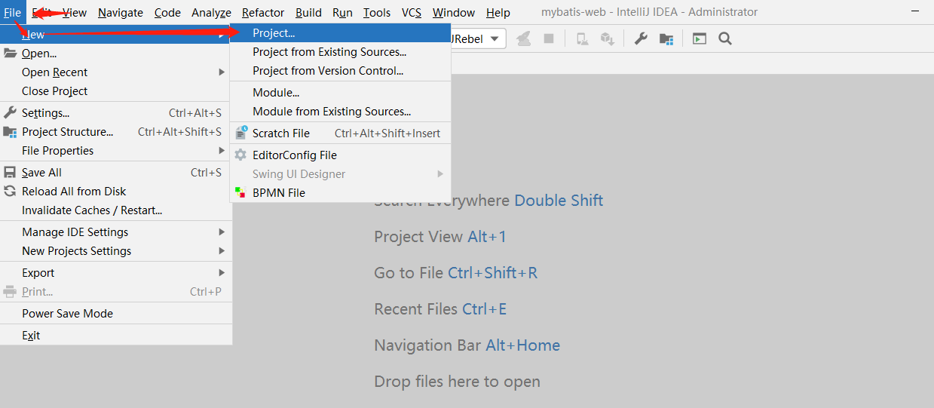The width and height of the screenshot is (934, 408).
Task: Open SDK Manager cube icon
Action: [x=607, y=38]
